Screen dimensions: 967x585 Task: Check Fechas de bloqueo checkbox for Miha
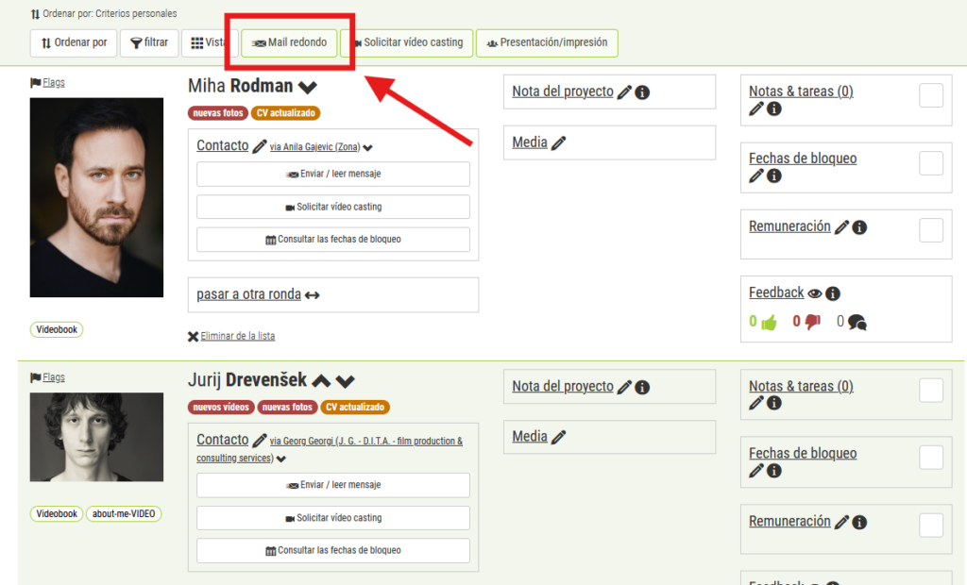930,163
